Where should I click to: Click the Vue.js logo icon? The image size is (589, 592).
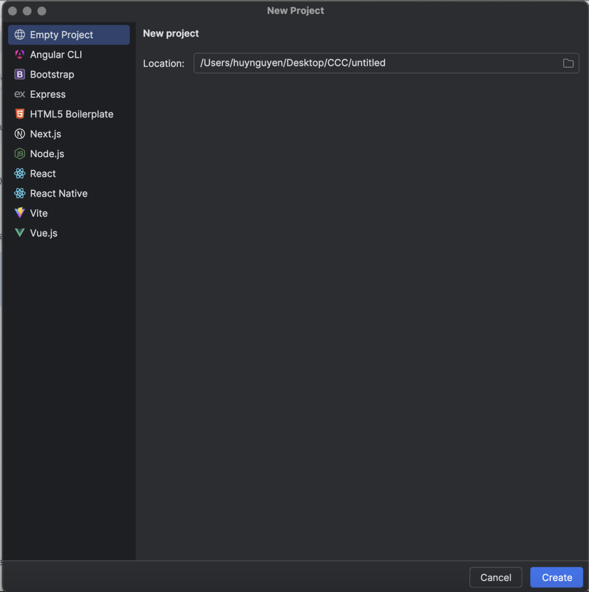pos(20,233)
